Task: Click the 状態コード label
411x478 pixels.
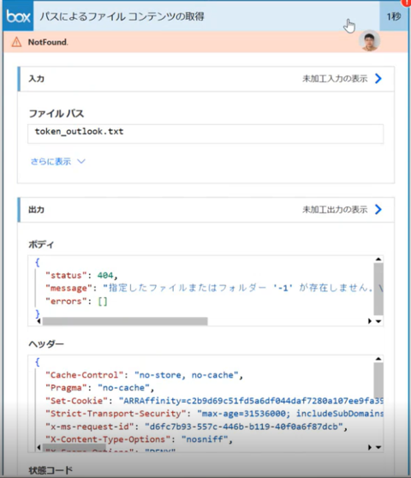Action: (51, 470)
